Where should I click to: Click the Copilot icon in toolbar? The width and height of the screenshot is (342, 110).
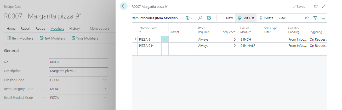187,18
